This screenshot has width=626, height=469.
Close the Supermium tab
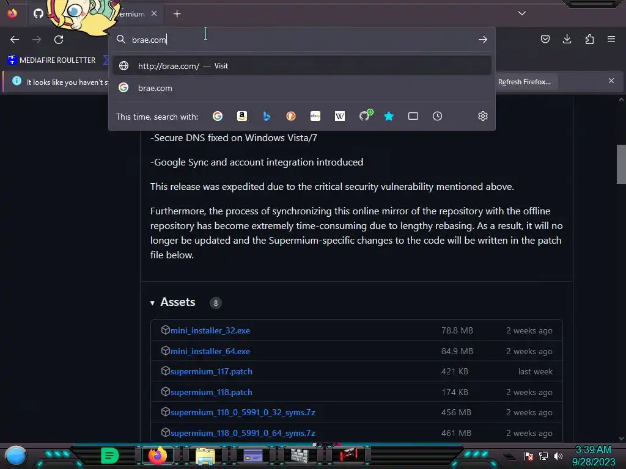click(x=154, y=13)
